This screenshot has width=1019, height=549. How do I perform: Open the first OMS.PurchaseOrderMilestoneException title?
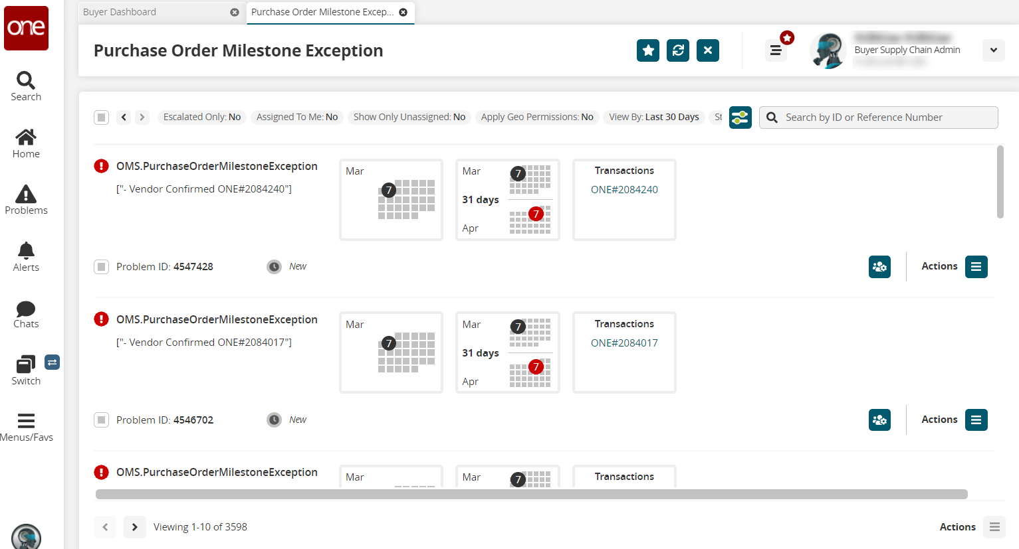[x=217, y=167]
